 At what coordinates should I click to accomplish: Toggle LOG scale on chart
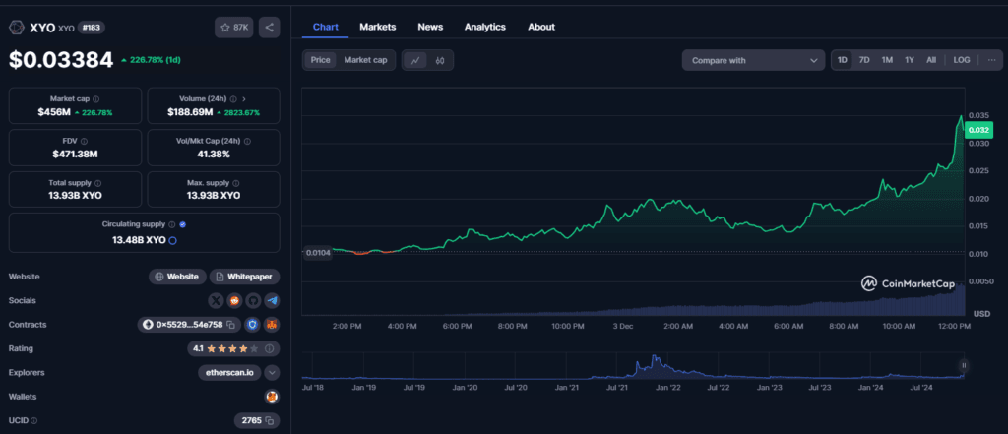coord(962,60)
